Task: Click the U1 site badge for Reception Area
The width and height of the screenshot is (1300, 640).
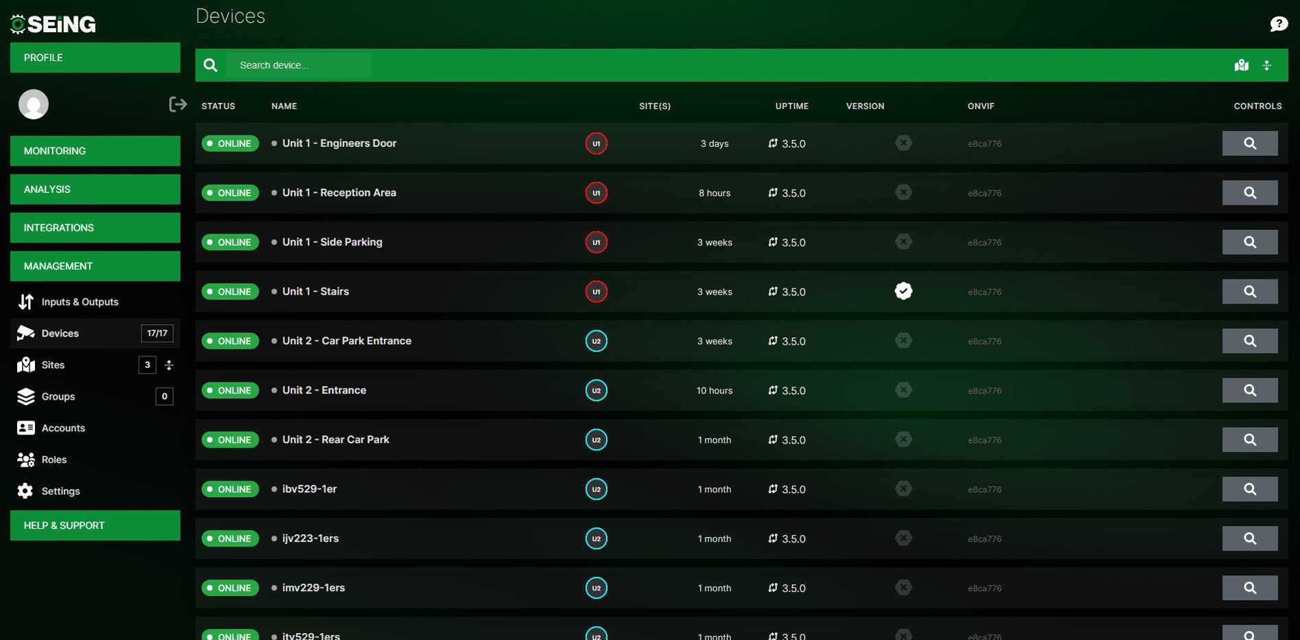Action: point(596,193)
